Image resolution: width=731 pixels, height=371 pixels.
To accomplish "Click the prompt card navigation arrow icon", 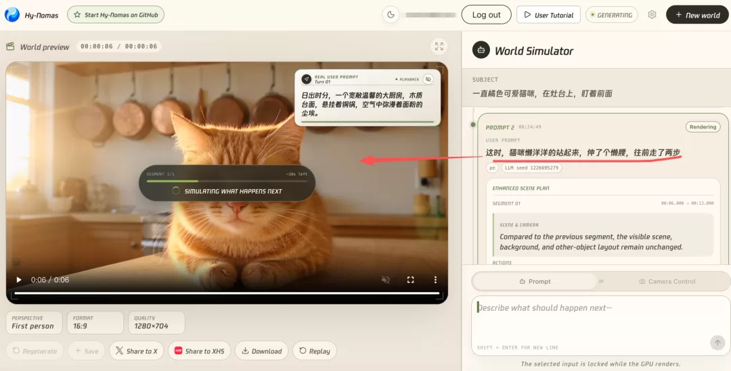I will (x=307, y=79).
